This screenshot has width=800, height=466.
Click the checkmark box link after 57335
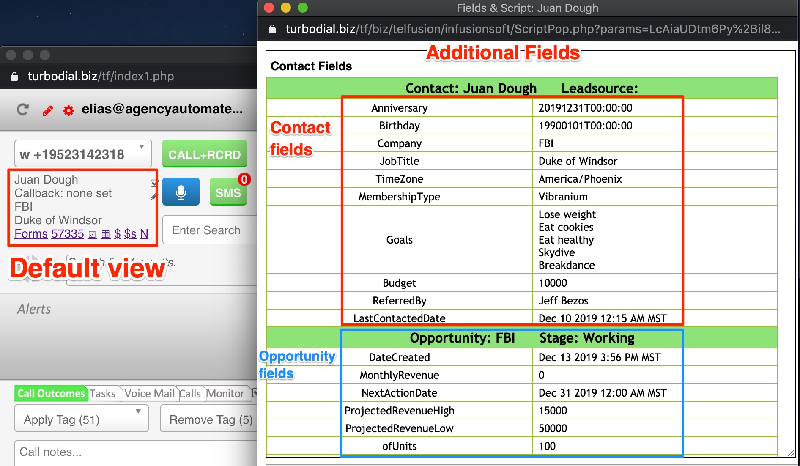click(92, 234)
